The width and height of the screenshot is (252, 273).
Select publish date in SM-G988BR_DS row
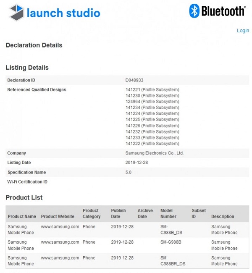(122, 258)
